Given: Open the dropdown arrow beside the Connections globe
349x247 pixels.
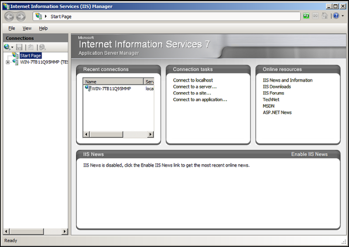Looking at the screenshot, I should pos(13,47).
